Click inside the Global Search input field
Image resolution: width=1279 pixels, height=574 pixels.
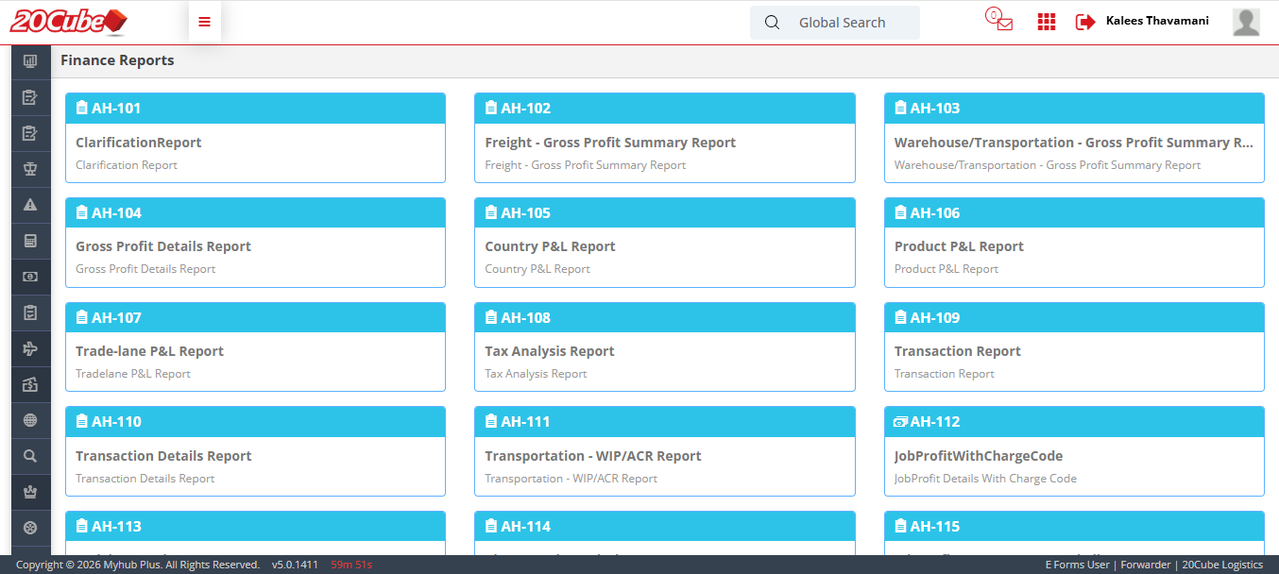(x=842, y=22)
